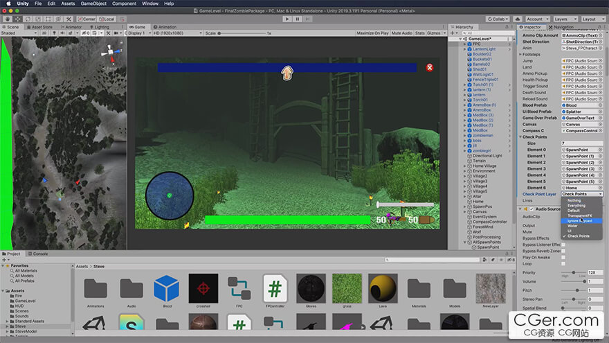The width and height of the screenshot is (609, 343).
Task: Click object picker next to GameOverText field
Action: pyautogui.click(x=600, y=118)
